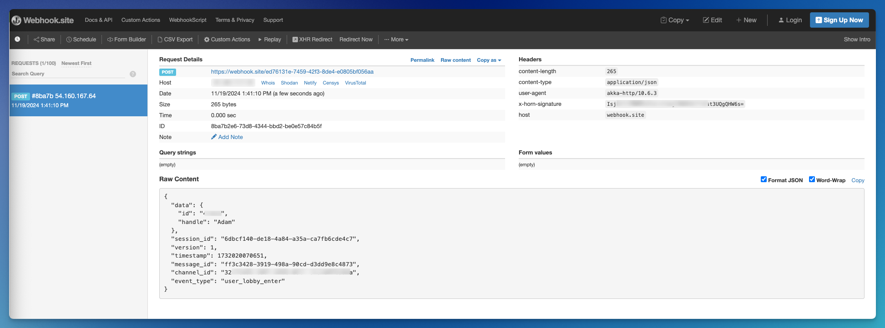Toggle the Format JSON checkbox
The height and width of the screenshot is (328, 885).
pyautogui.click(x=764, y=179)
